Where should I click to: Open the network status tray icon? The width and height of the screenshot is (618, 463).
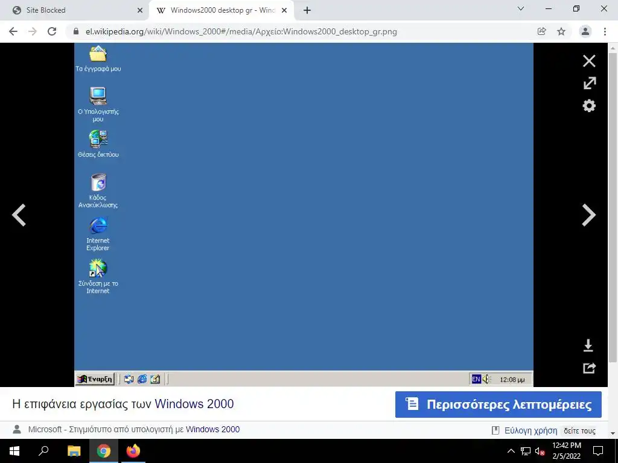(x=526, y=451)
